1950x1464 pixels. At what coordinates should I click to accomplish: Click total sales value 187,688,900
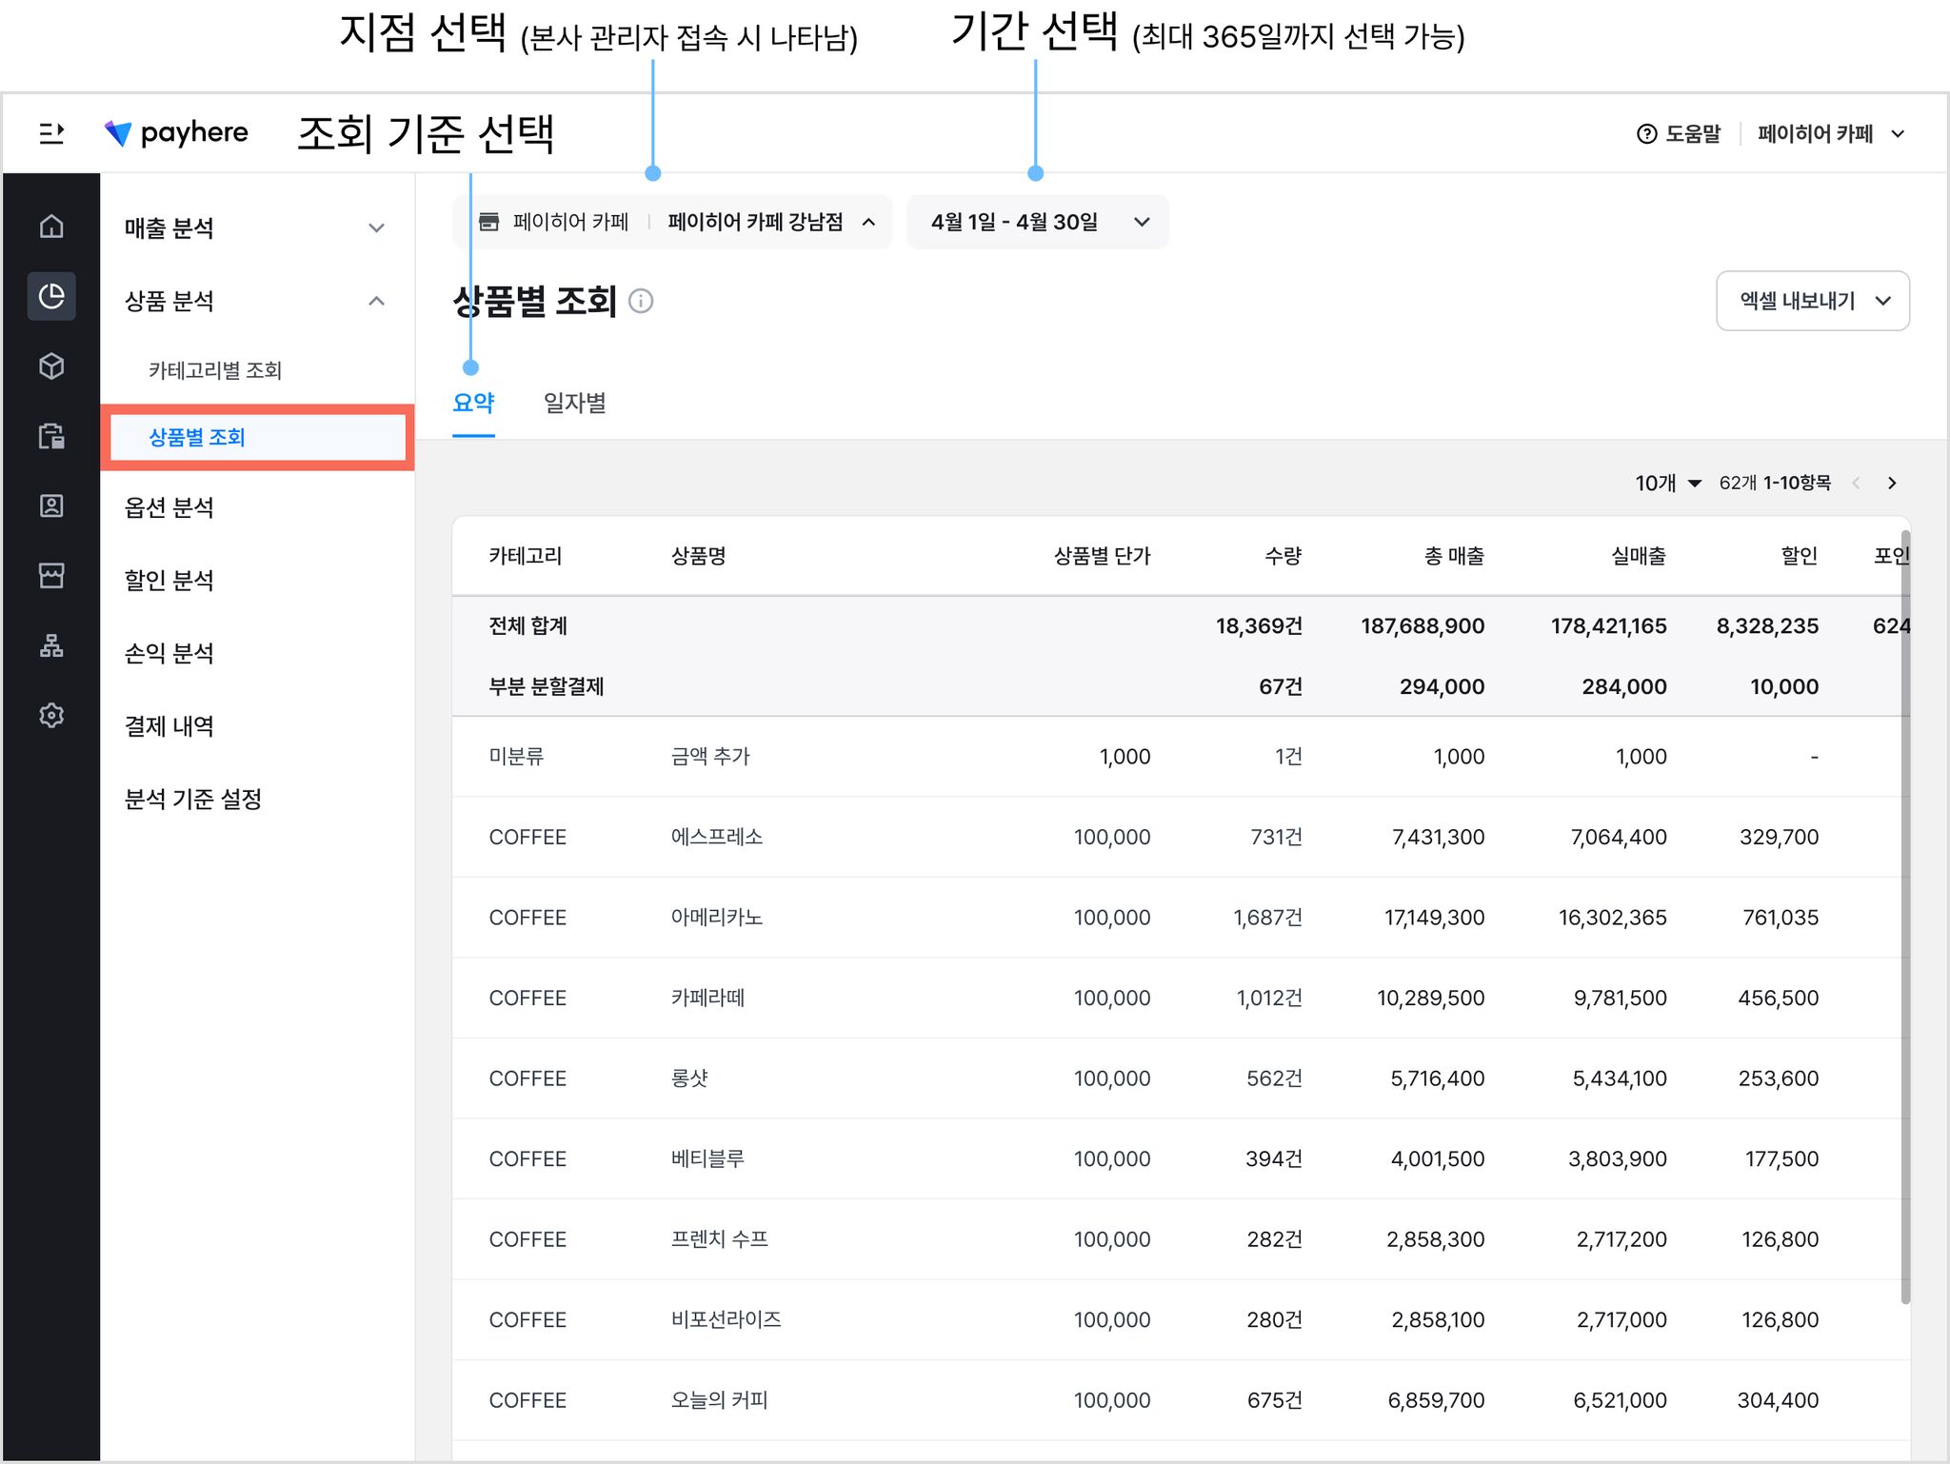coord(1423,626)
